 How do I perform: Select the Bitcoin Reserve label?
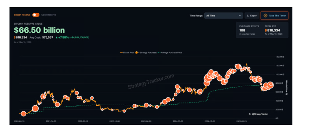[x=22, y=15]
